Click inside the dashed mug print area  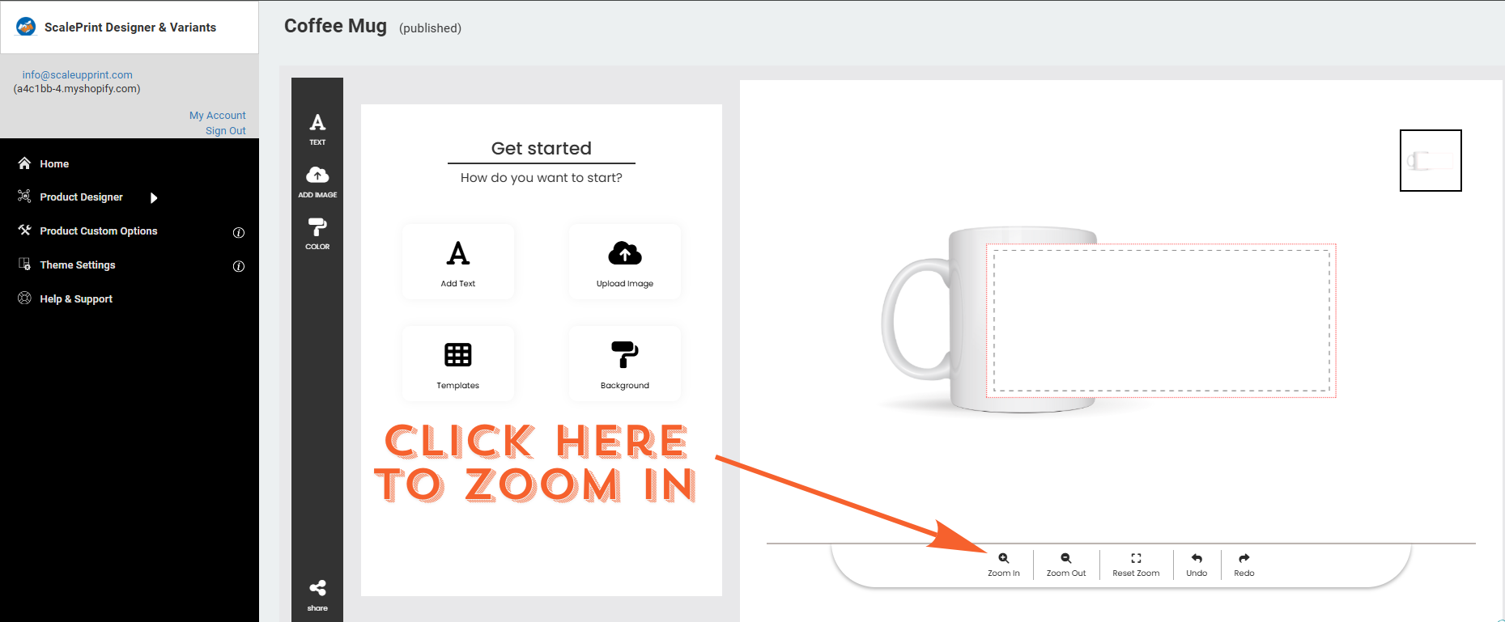pos(1161,320)
